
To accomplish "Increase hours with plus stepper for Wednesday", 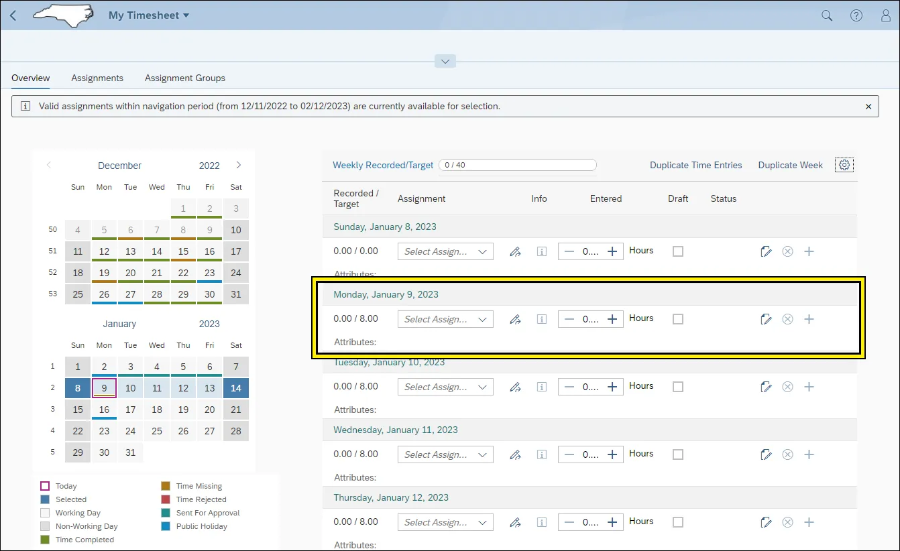I will (612, 454).
